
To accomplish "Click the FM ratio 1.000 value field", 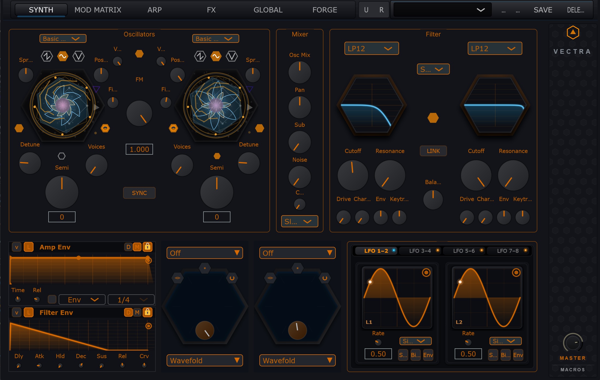I will [139, 149].
